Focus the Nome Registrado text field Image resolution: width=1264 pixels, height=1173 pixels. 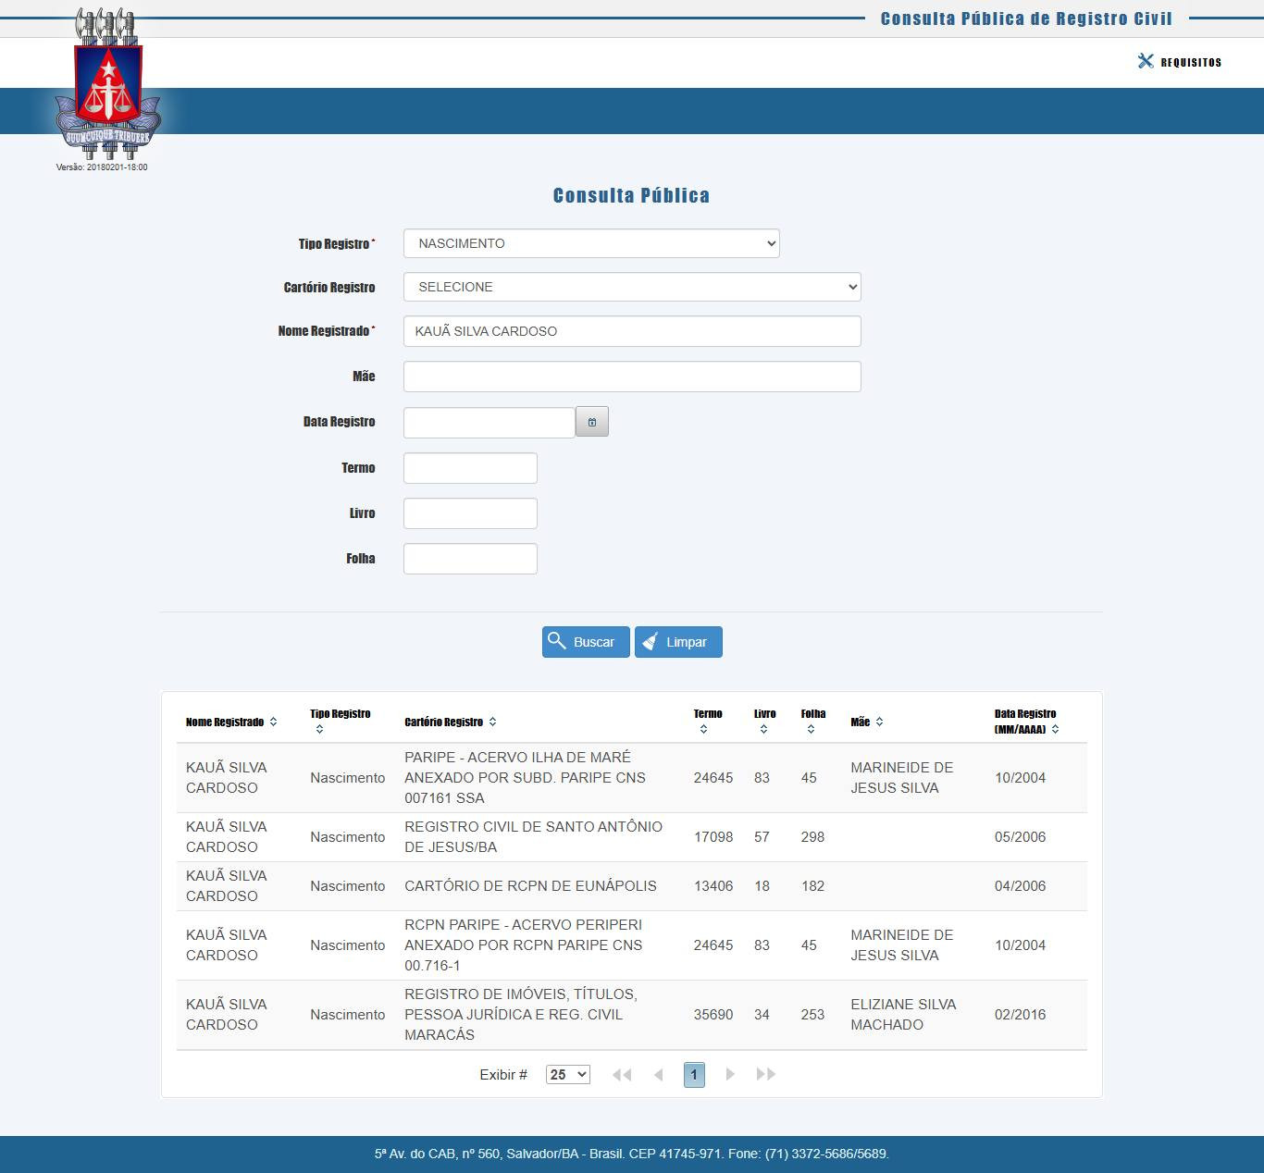632,331
